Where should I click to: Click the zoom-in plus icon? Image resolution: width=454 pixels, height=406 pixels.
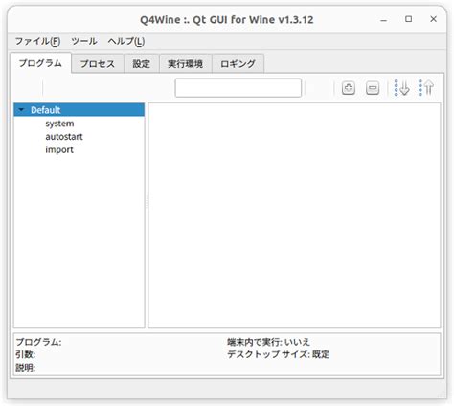[349, 88]
